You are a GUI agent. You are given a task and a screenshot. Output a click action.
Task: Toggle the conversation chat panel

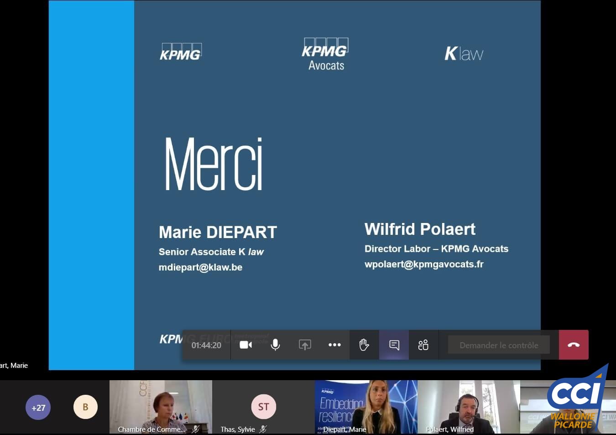click(x=394, y=345)
